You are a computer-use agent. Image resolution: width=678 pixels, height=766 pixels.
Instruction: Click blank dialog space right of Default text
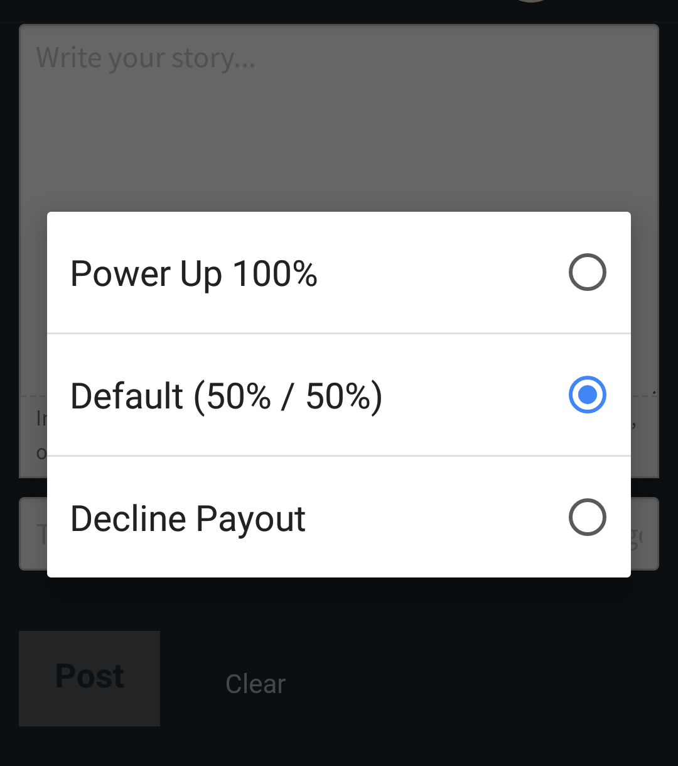tap(471, 395)
